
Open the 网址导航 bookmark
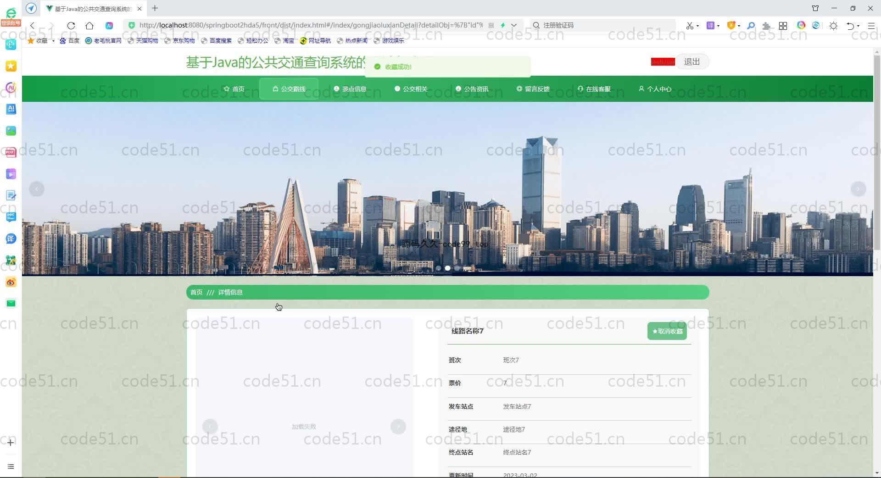[x=316, y=41]
